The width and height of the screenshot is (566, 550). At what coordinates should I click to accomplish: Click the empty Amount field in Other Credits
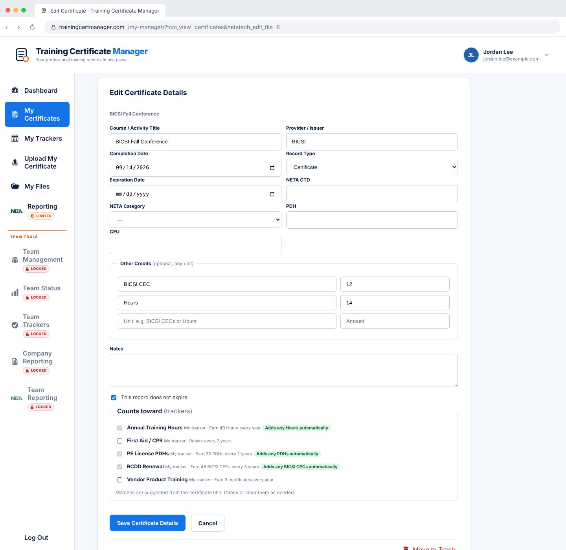coord(395,321)
